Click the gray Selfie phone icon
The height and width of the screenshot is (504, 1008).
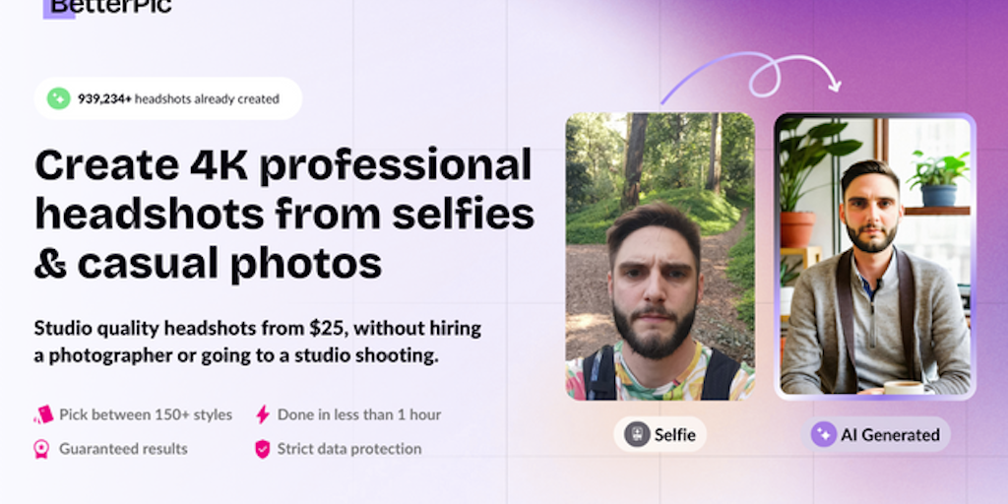pyautogui.click(x=637, y=434)
